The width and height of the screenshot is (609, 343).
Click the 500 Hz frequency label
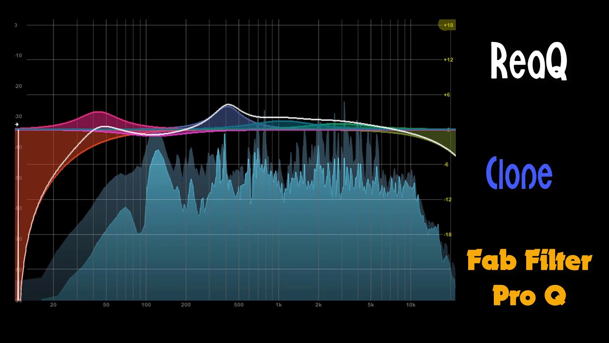(x=239, y=305)
